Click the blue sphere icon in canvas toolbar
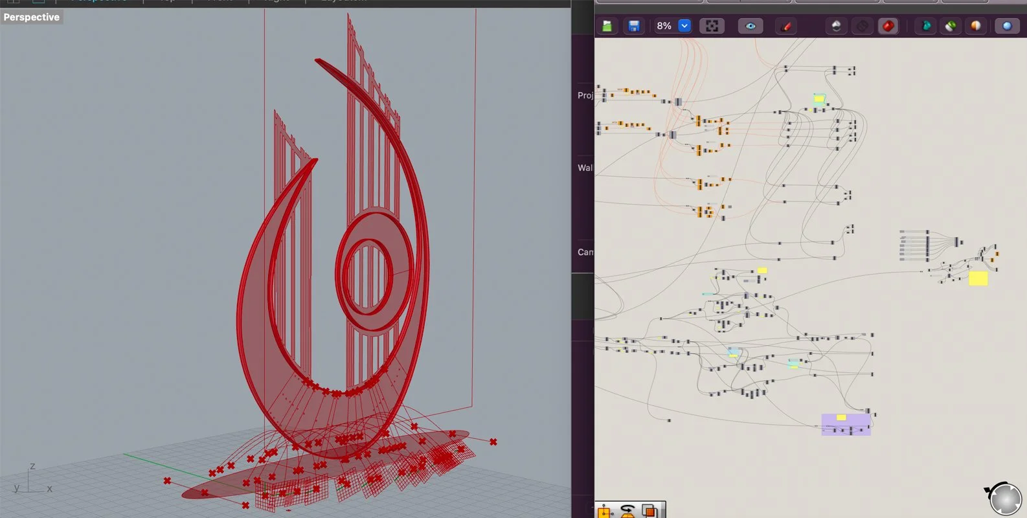1027x518 pixels. pos(1006,26)
